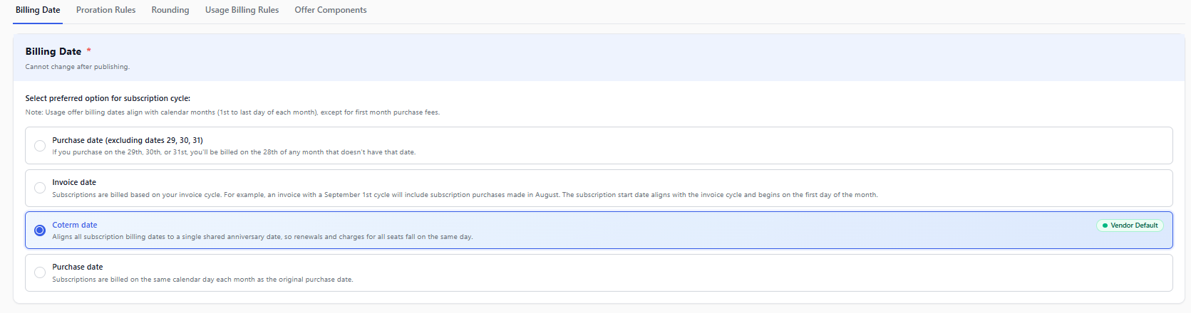Select the 'Purchase date (excluding dates 29, 30, 31)' radio button

click(40, 146)
